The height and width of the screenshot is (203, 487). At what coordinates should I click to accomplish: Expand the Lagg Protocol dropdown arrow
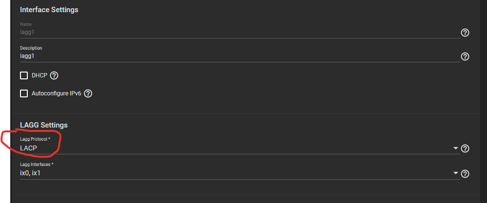(456, 148)
